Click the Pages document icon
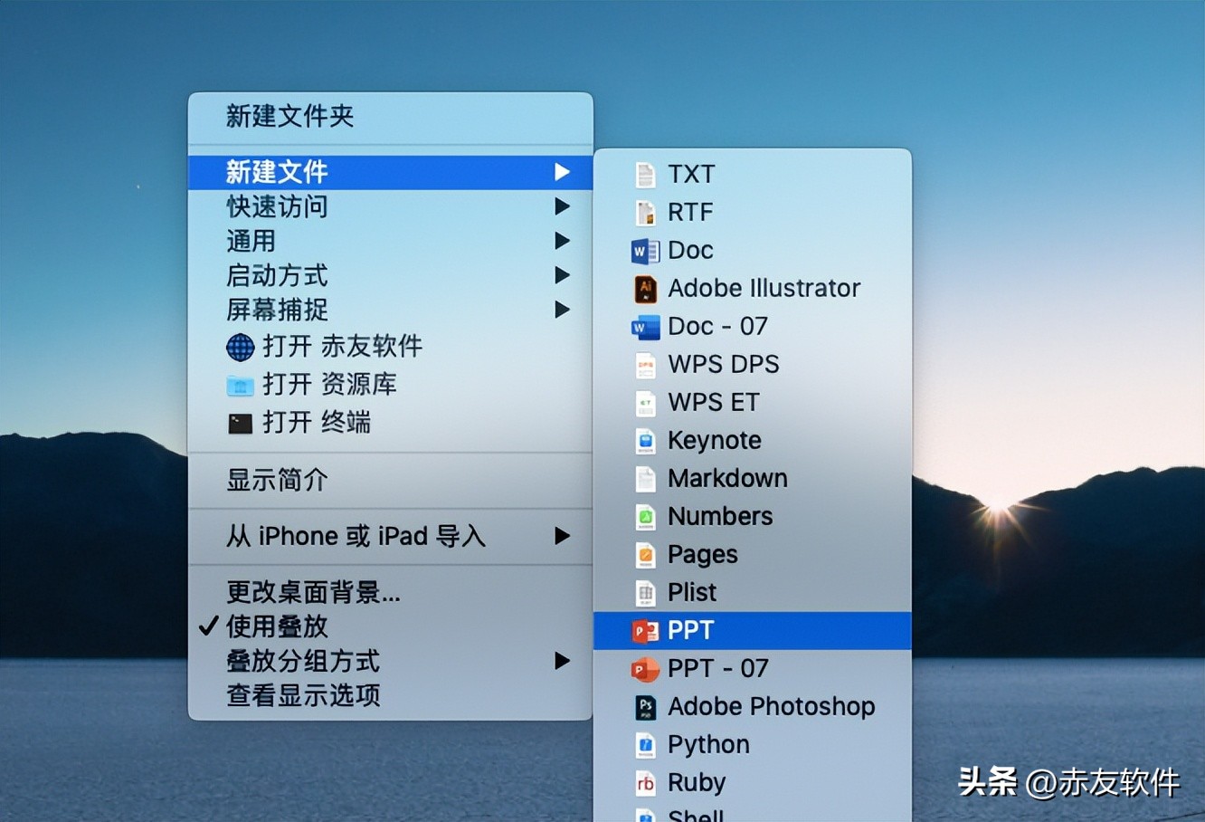Viewport: 1205px width, 822px height. click(x=645, y=554)
